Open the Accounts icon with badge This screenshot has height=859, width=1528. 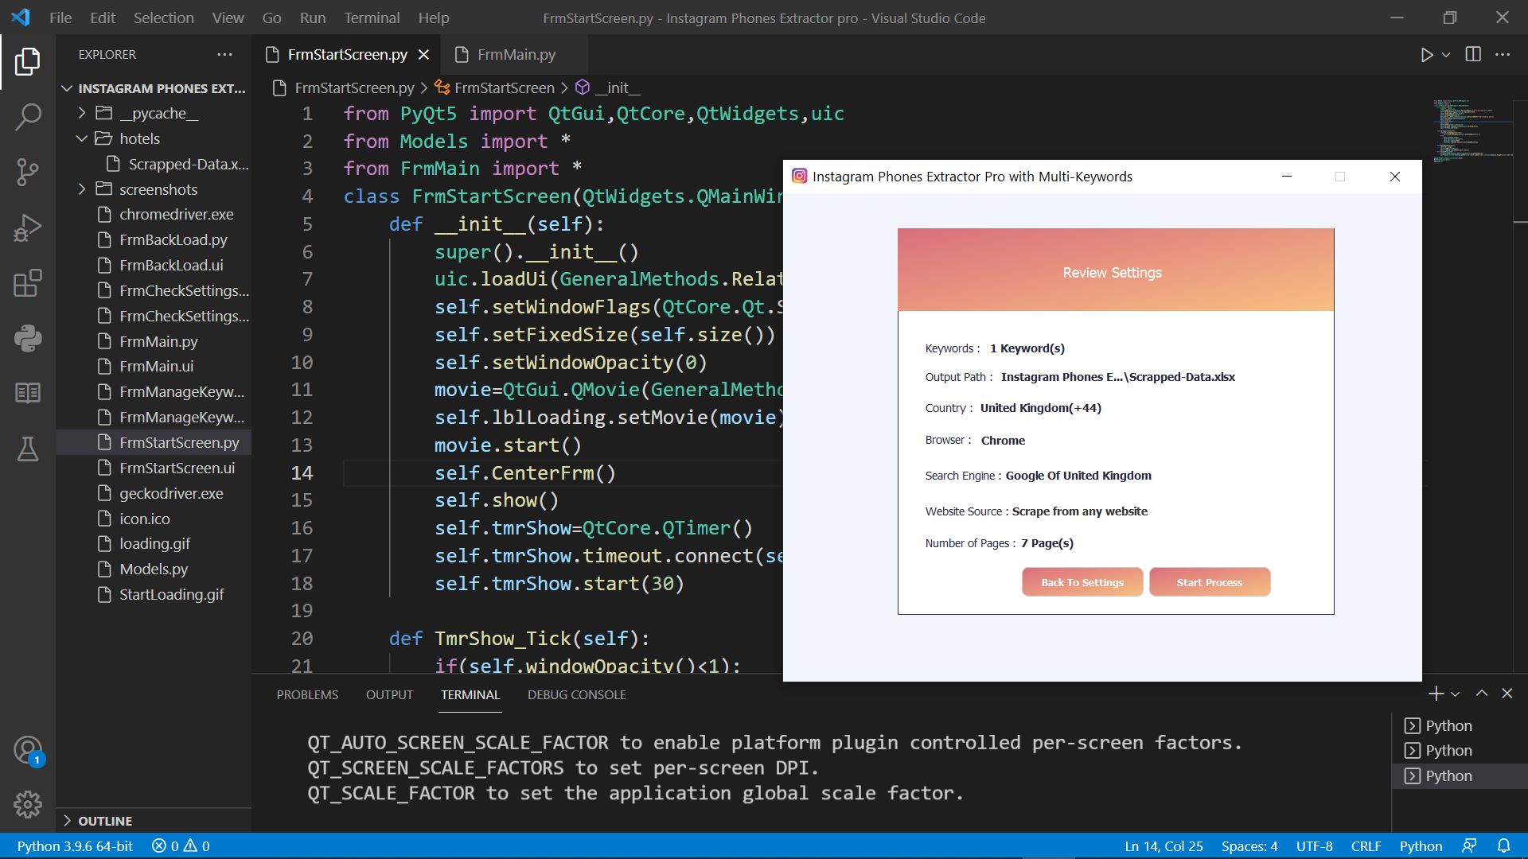[x=28, y=750]
